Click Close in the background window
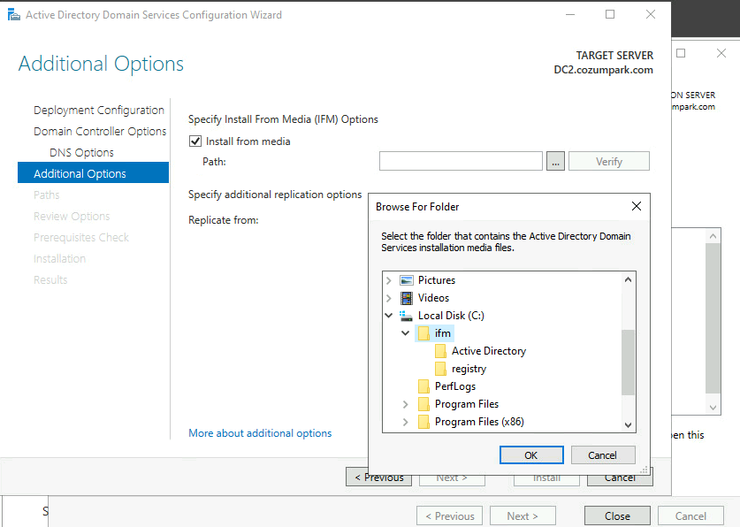 point(617,516)
